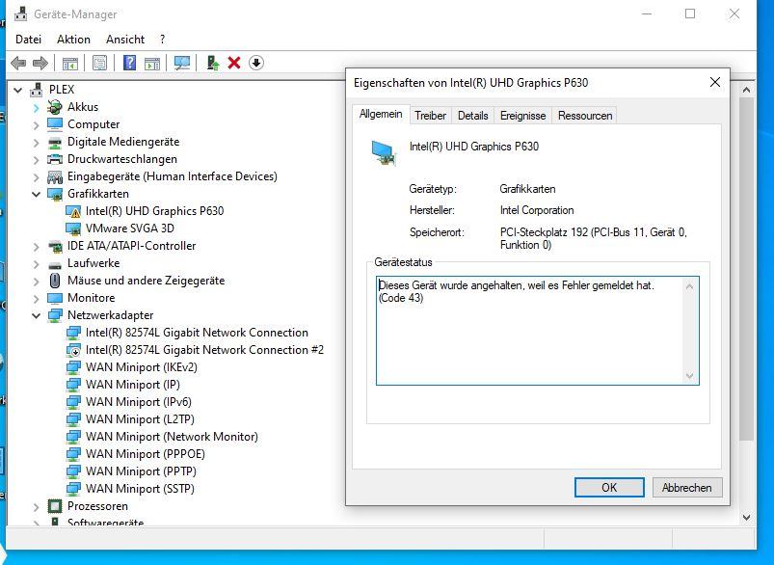Toggle the console tree pane icon
Screen dimensions: 774x565
tap(70, 64)
